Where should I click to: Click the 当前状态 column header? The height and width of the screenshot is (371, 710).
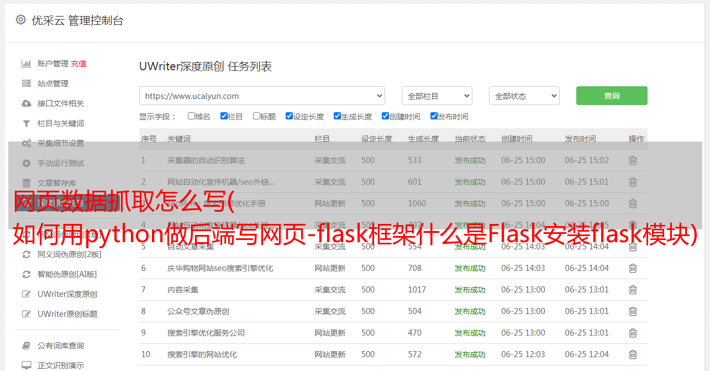(x=470, y=139)
